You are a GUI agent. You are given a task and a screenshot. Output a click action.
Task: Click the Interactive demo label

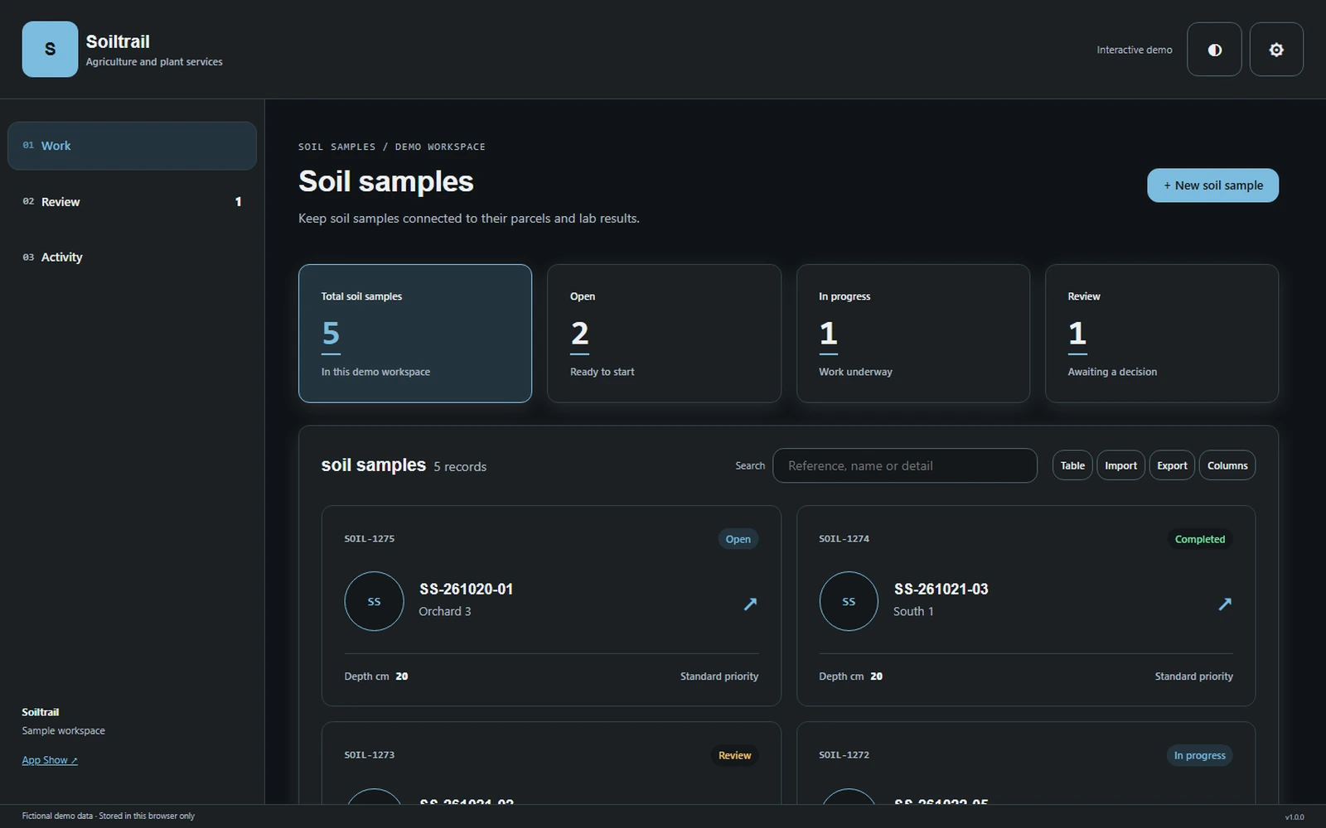[x=1134, y=50]
